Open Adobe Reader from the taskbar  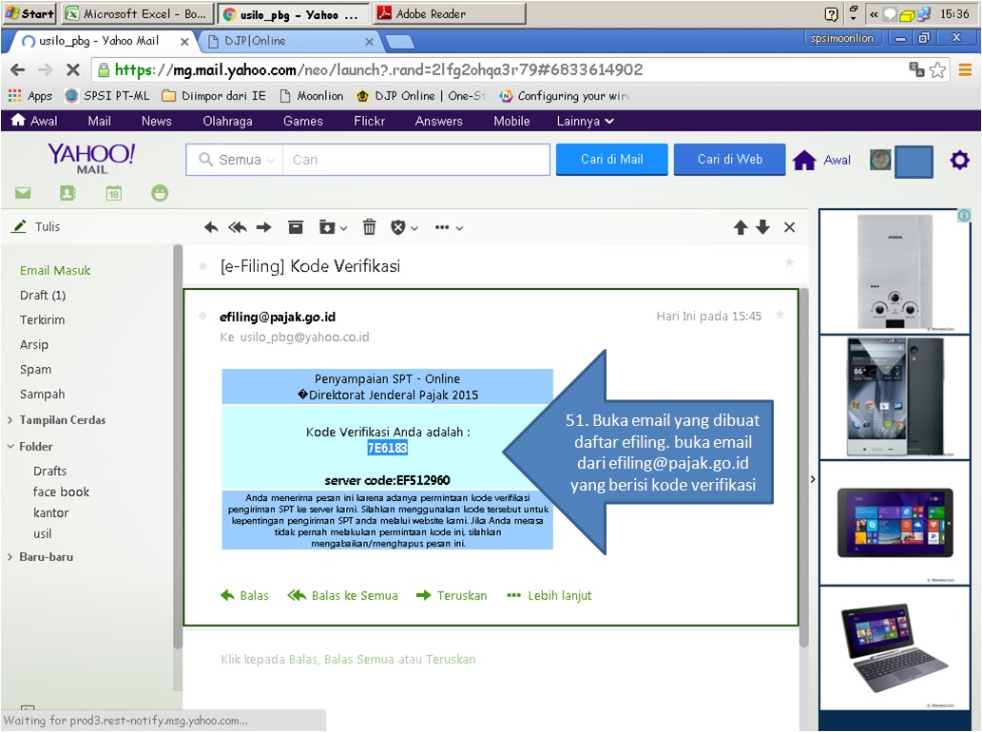point(449,13)
